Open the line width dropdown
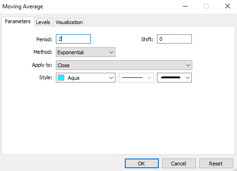This screenshot has width=237, height=171. (x=174, y=78)
